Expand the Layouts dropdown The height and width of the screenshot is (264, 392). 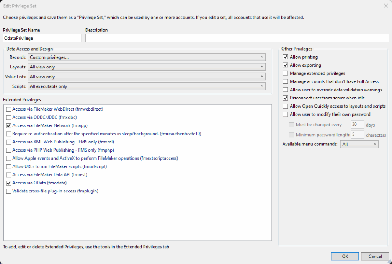[147, 67]
